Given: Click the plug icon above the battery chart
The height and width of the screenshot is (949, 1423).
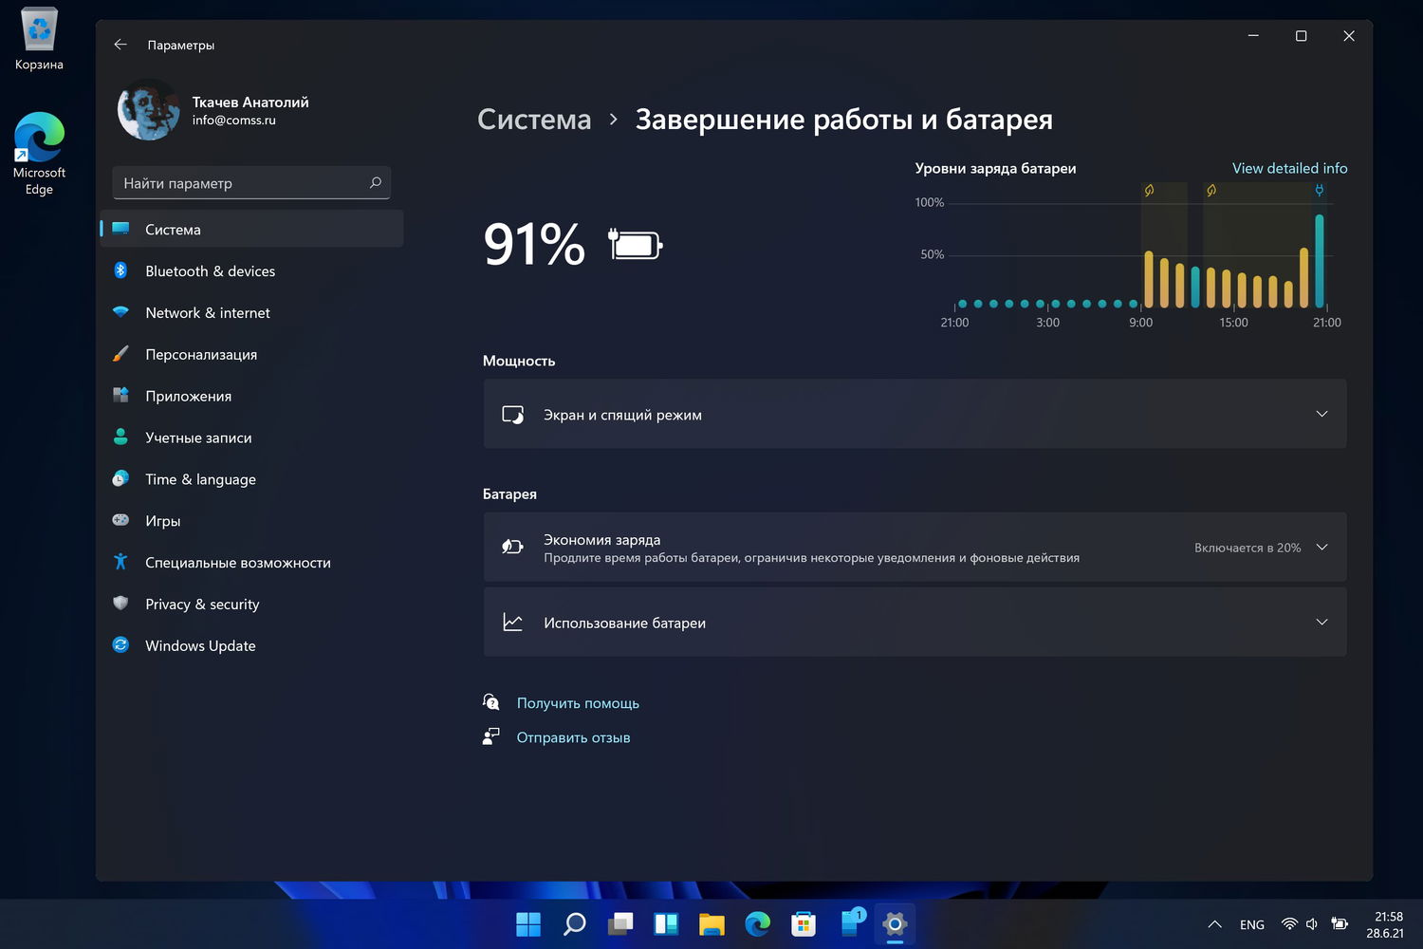Looking at the screenshot, I should point(1319,190).
